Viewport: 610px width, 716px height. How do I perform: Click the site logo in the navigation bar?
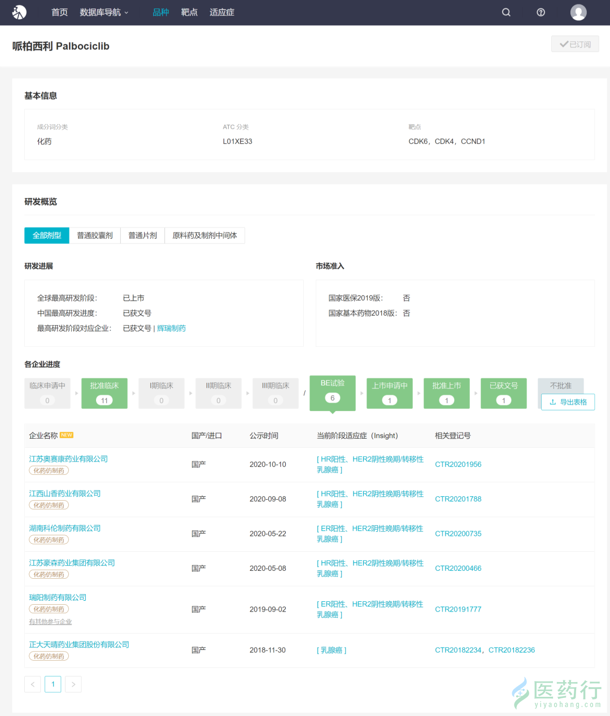tap(20, 12)
